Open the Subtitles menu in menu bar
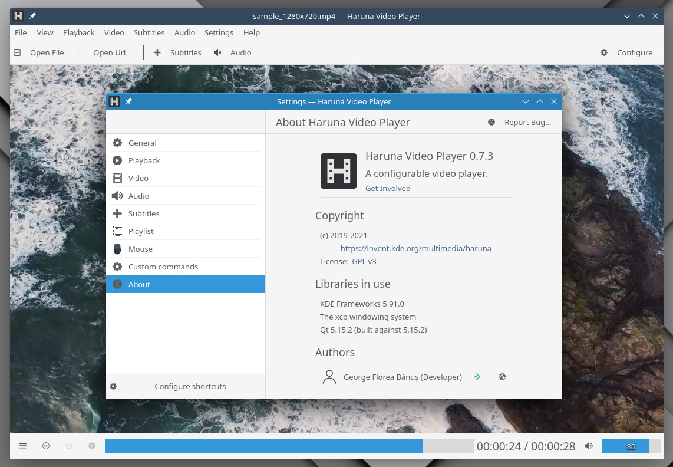 coord(149,32)
